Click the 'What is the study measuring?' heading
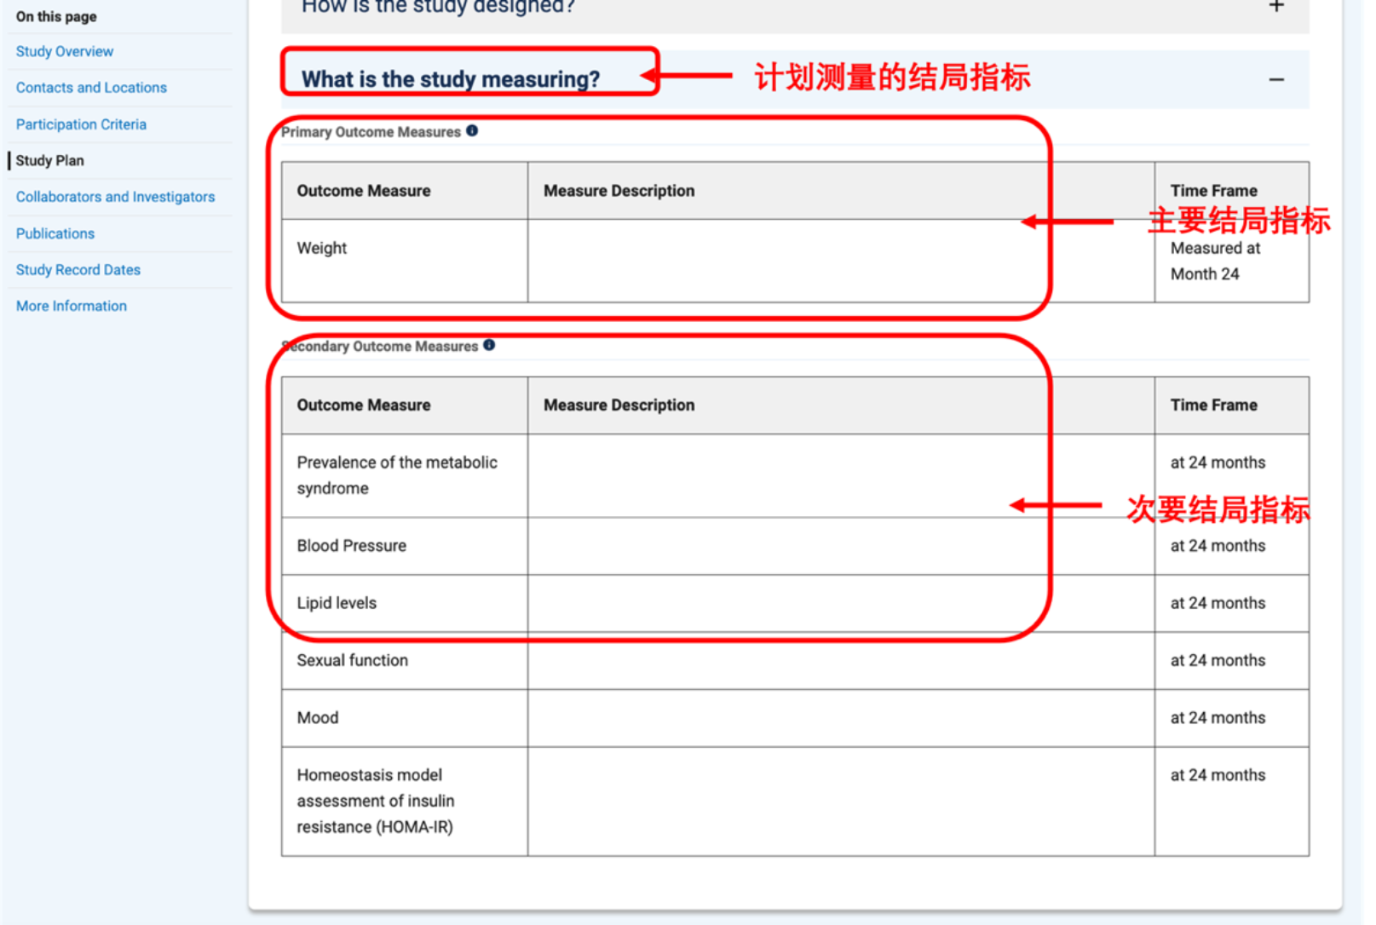Viewport: 1376px width, 925px height. point(451,79)
